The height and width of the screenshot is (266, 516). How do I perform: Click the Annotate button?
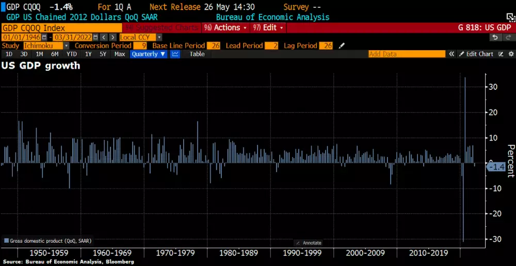click(x=309, y=243)
